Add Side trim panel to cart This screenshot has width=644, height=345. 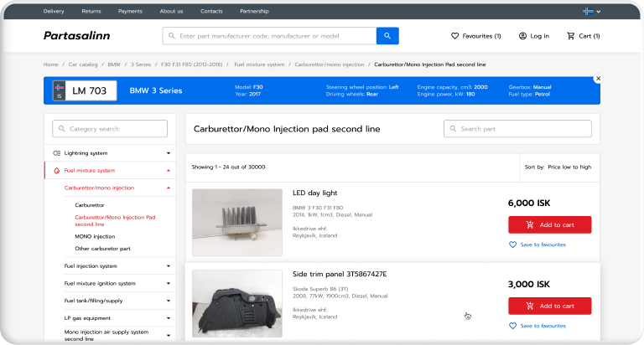[549, 306]
